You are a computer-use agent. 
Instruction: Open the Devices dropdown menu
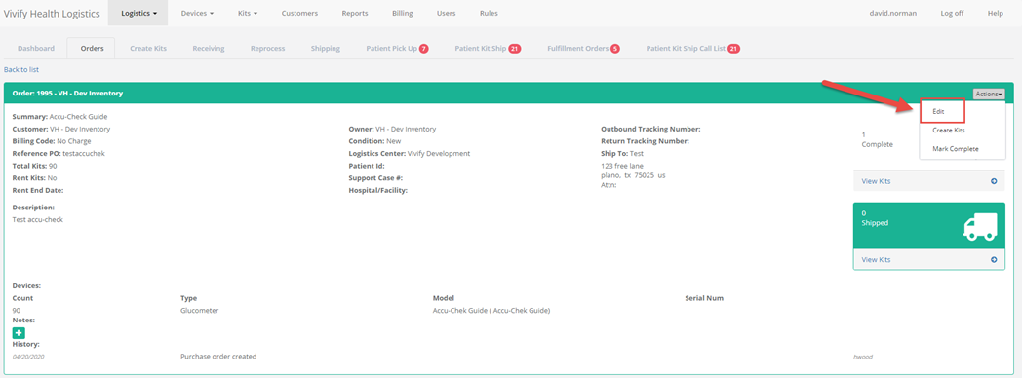pyautogui.click(x=197, y=13)
